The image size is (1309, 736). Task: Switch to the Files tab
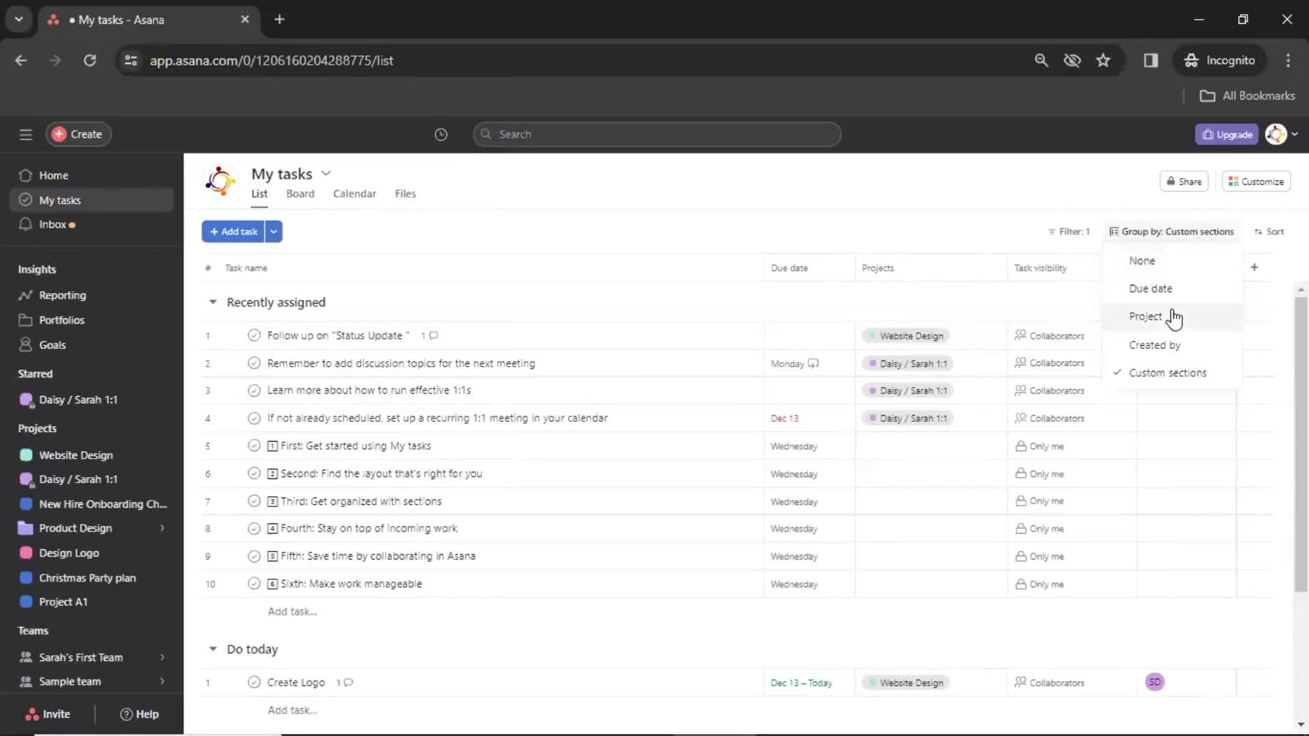click(405, 194)
